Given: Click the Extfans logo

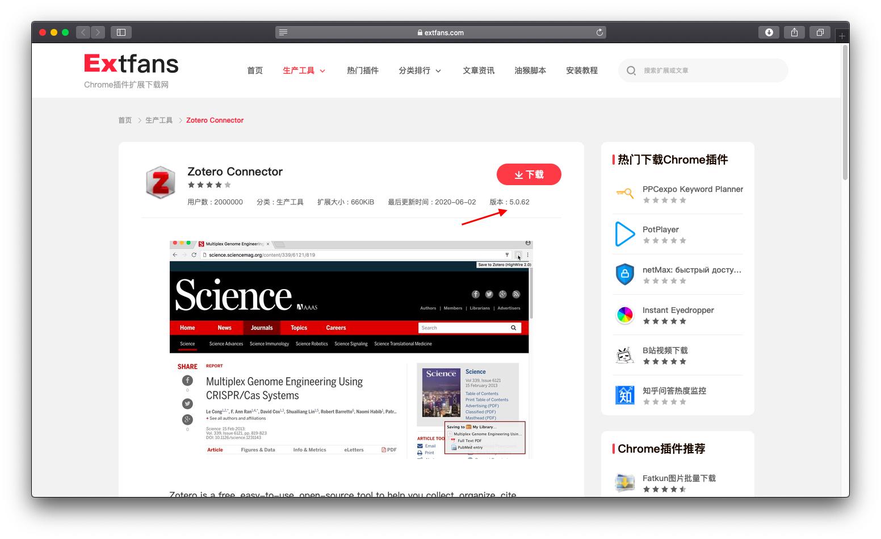Looking at the screenshot, I should pyautogui.click(x=131, y=64).
